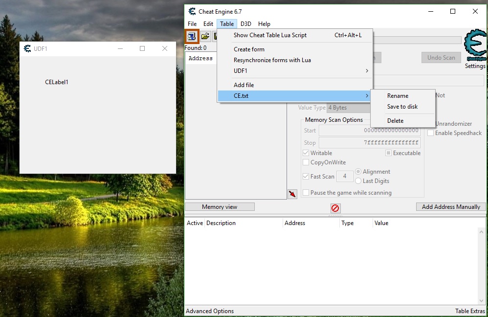Check Pause the game while scanning
Screen dimensions: 488x317
306,193
